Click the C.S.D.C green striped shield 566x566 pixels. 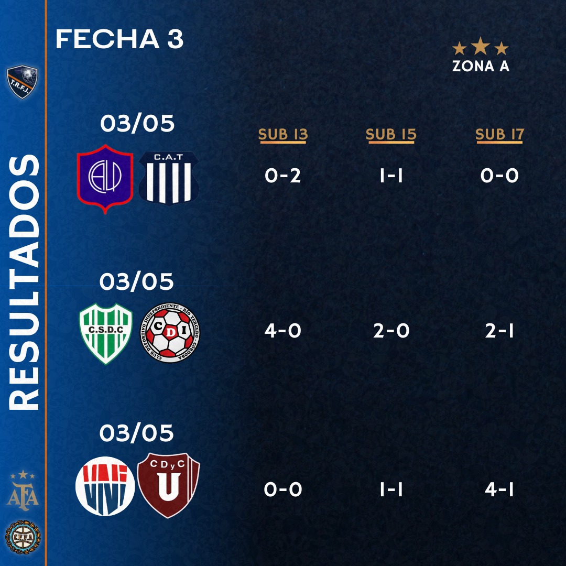(105, 333)
